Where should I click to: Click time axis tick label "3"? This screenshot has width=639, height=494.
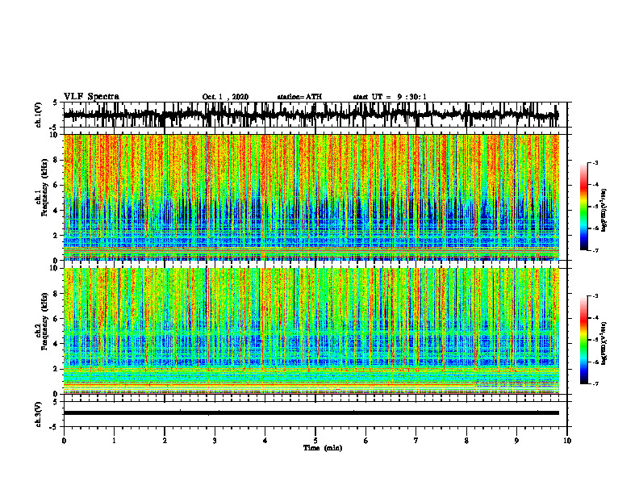point(215,441)
